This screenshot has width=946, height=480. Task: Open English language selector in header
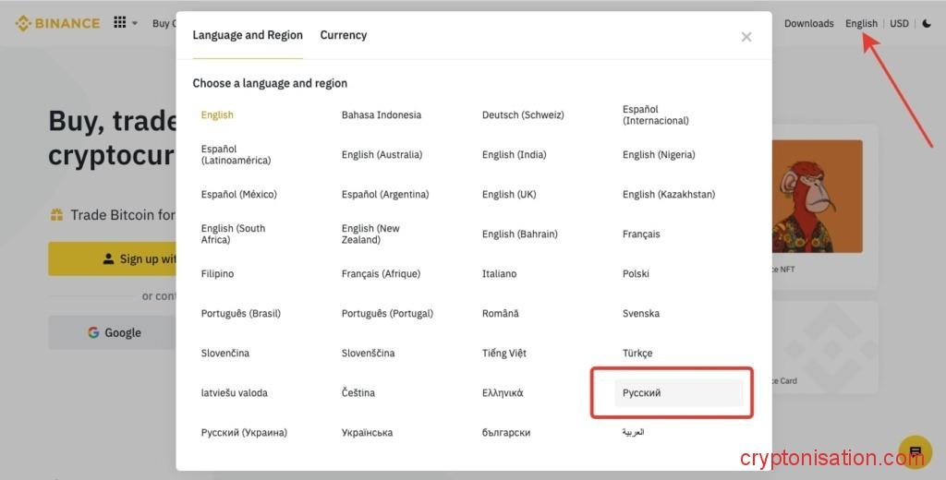click(x=861, y=24)
